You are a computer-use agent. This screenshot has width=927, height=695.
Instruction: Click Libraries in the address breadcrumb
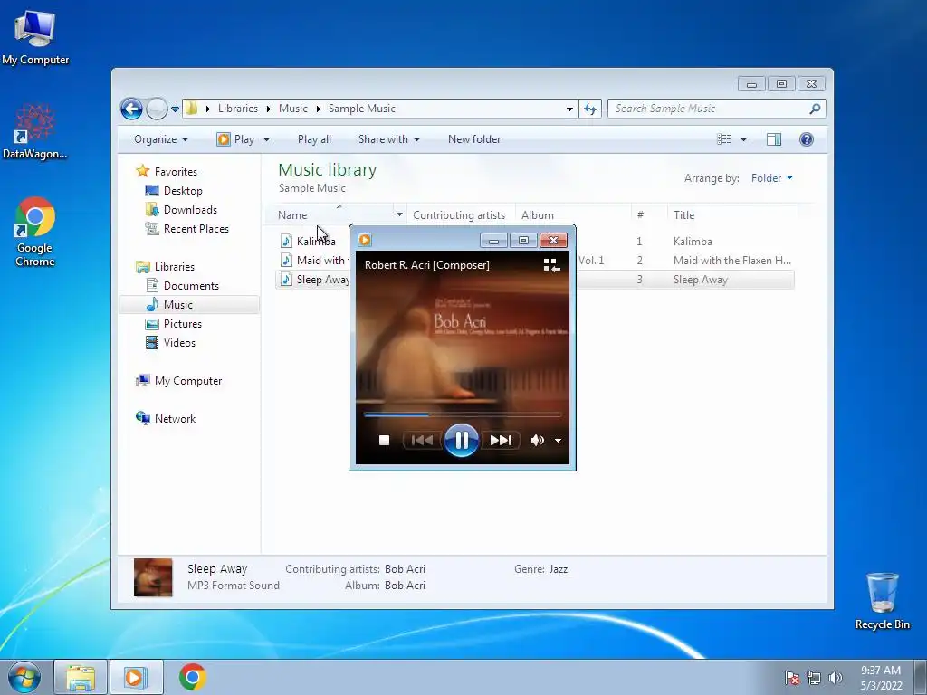(x=238, y=109)
